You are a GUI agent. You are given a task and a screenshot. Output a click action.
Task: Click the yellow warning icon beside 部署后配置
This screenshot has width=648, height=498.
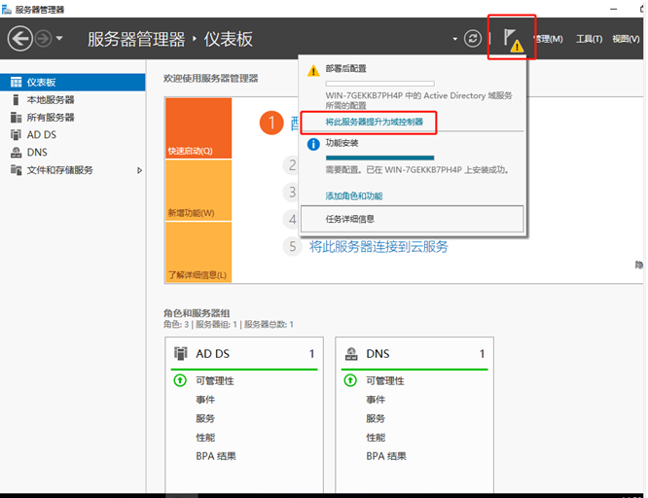(313, 71)
